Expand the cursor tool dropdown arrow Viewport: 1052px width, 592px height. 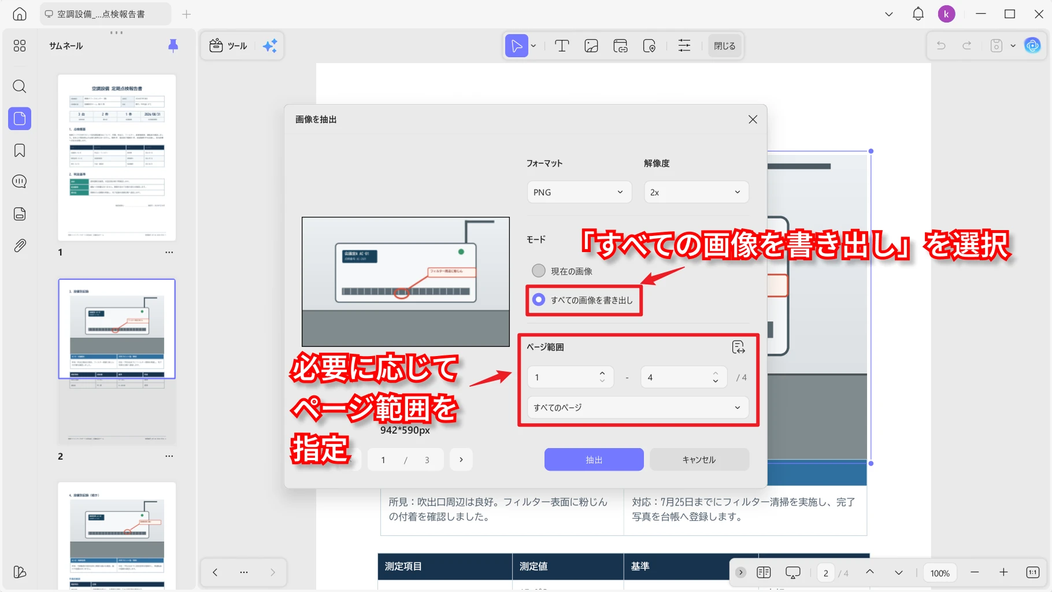click(x=534, y=46)
